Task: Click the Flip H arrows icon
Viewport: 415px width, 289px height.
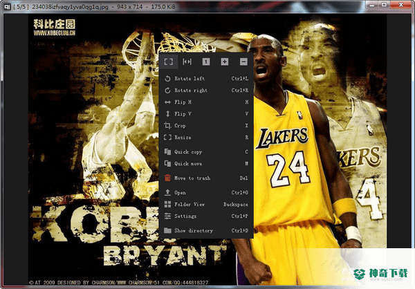Action: pyautogui.click(x=167, y=102)
